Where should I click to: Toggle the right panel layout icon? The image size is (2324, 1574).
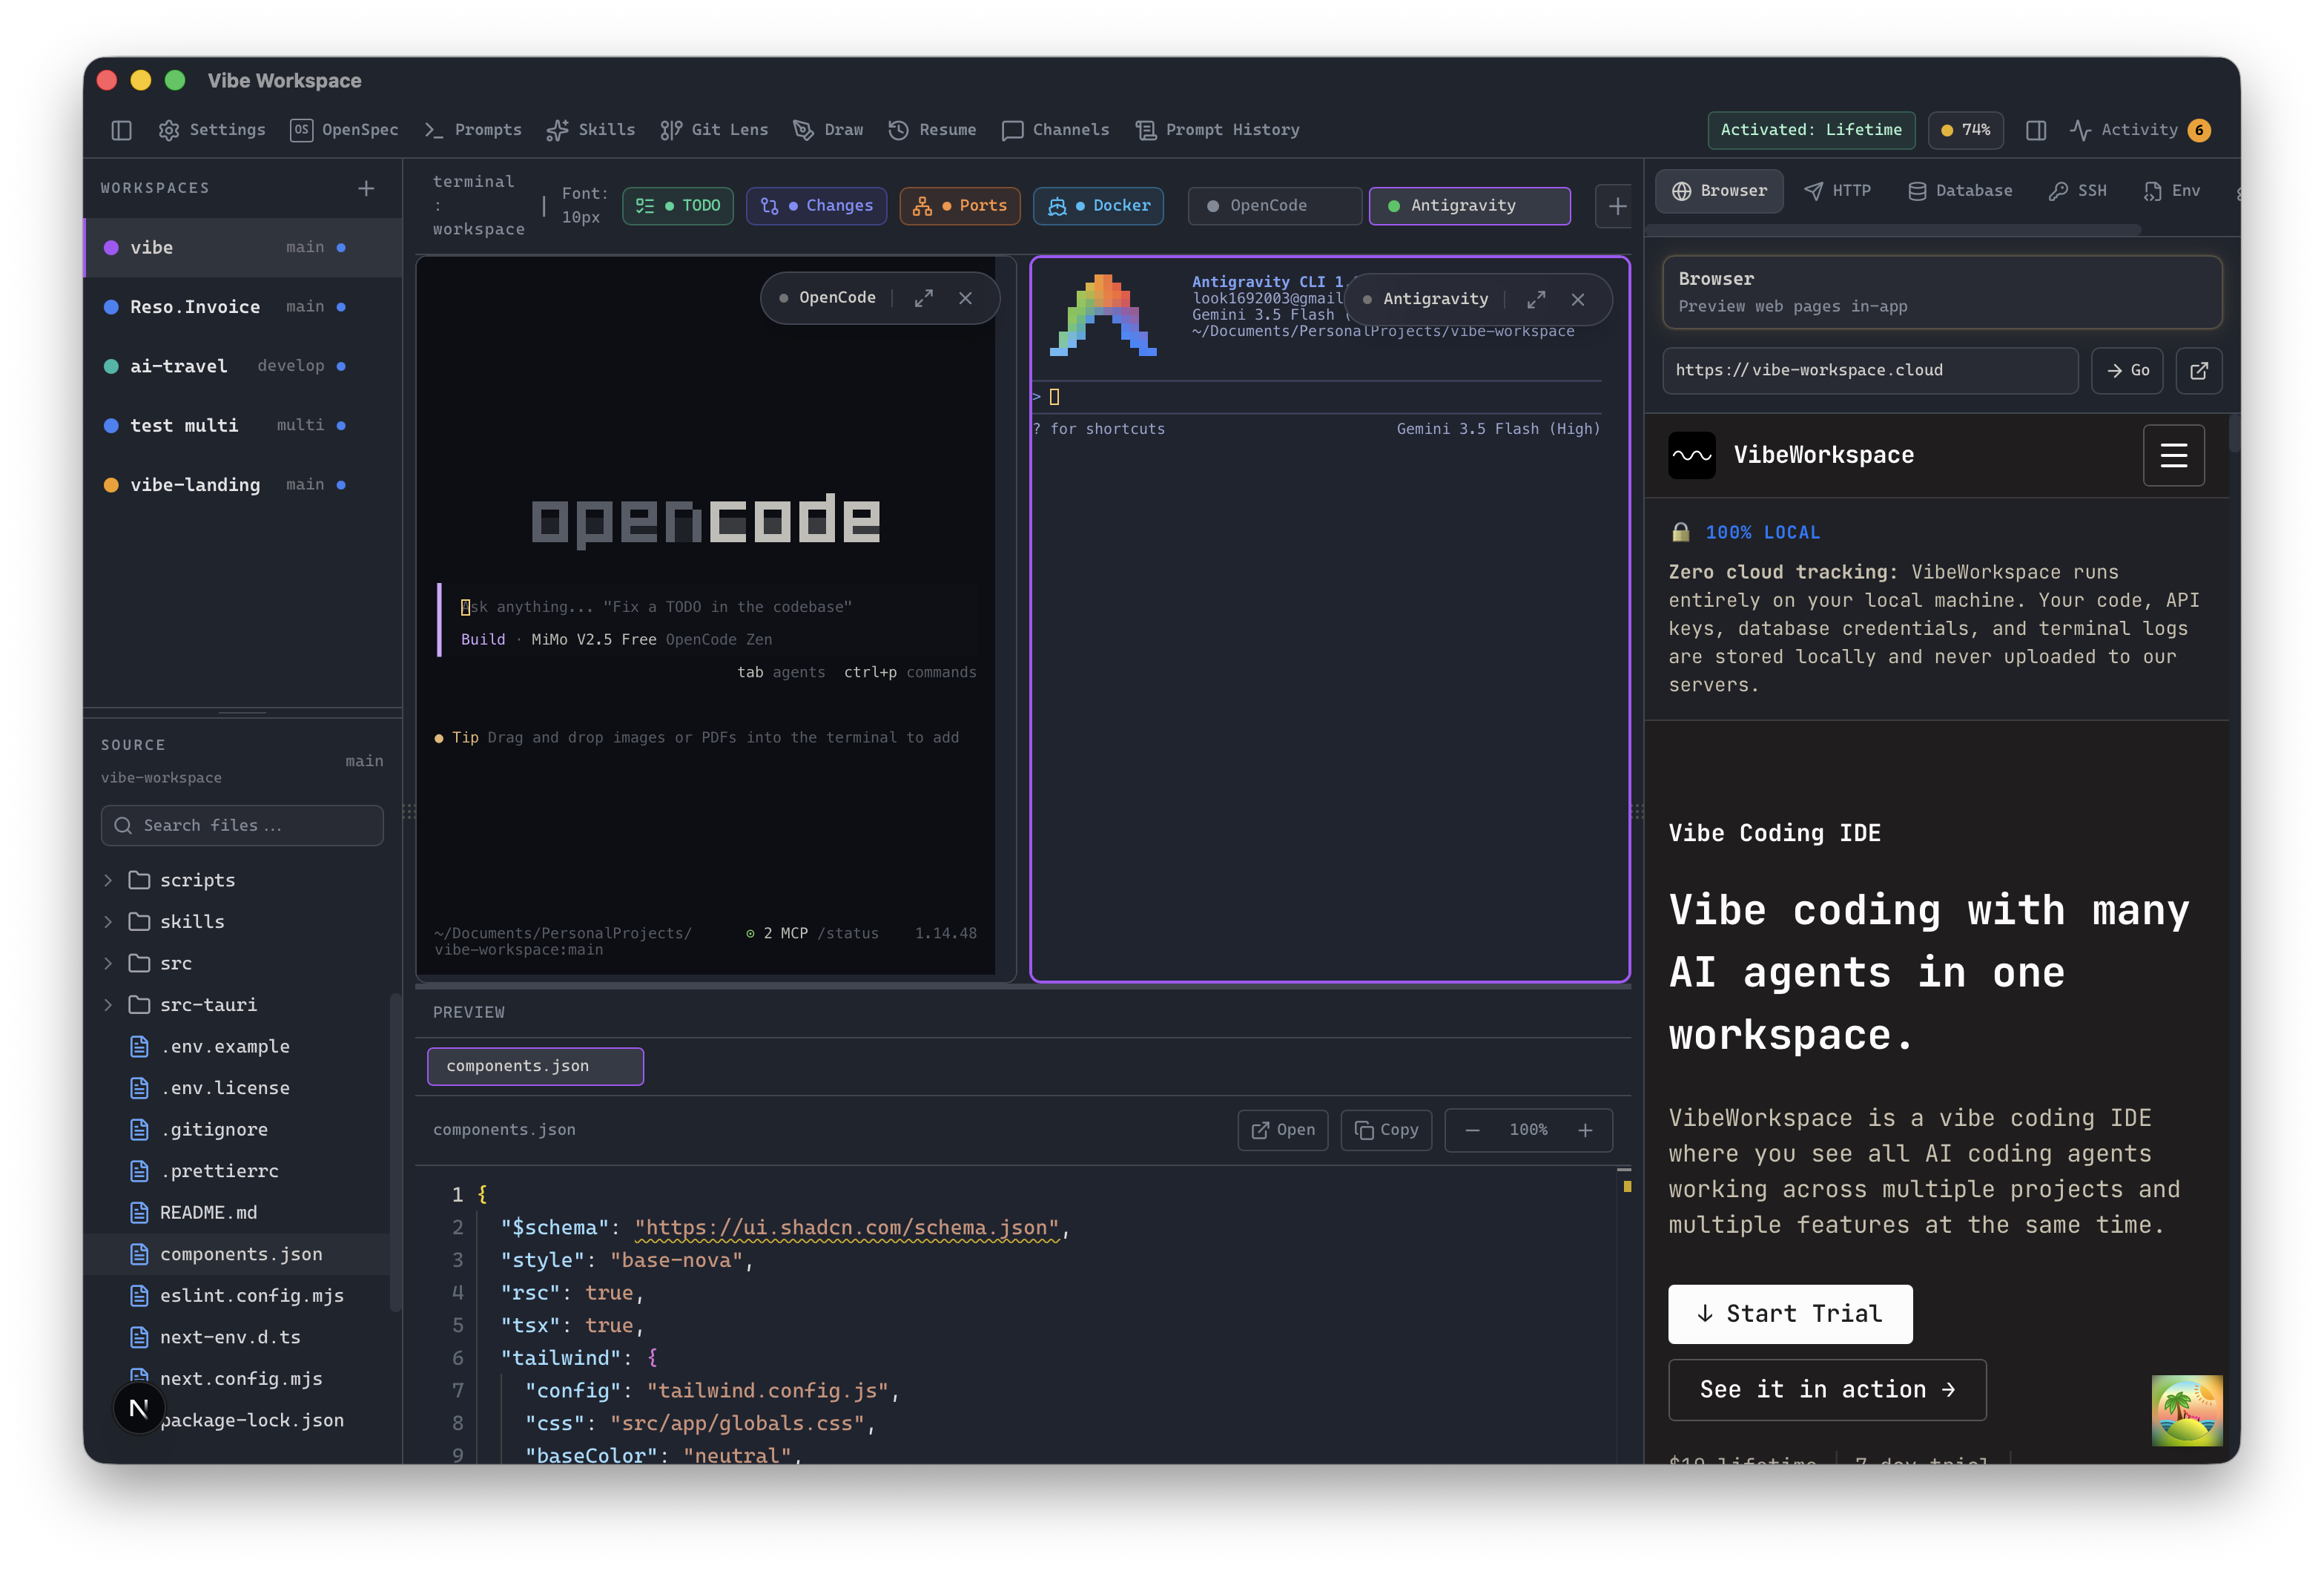click(2036, 130)
